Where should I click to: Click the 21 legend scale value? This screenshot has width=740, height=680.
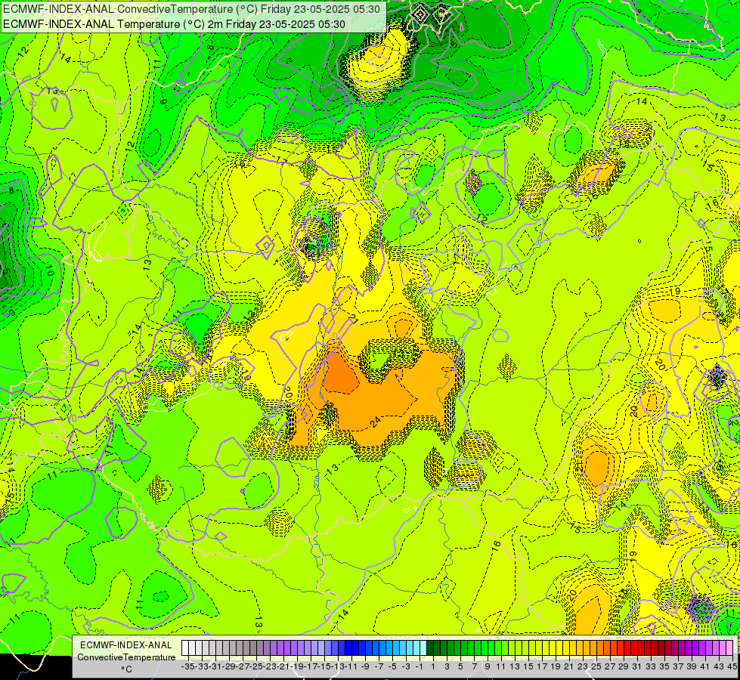pos(568,666)
